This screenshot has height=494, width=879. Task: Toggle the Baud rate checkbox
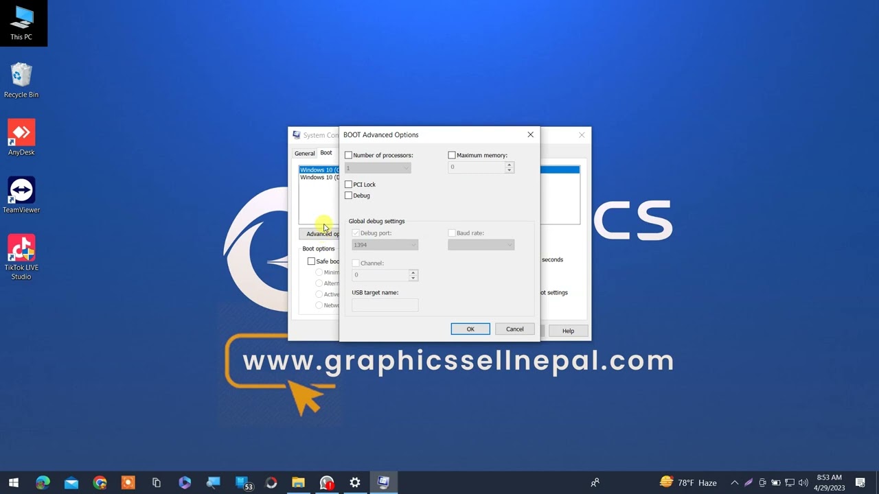[452, 233]
